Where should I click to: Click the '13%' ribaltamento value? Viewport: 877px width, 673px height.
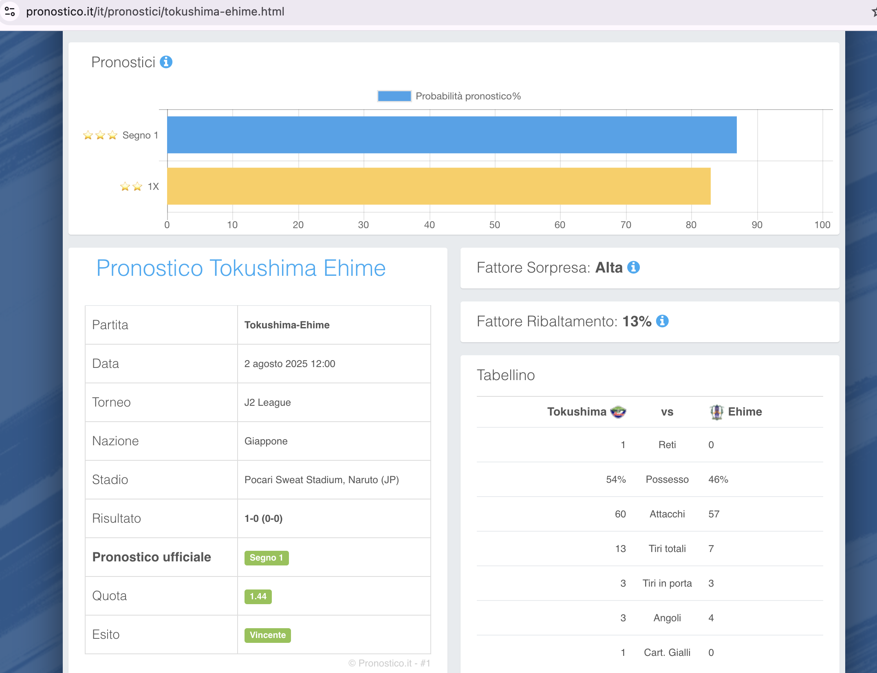[x=637, y=321]
